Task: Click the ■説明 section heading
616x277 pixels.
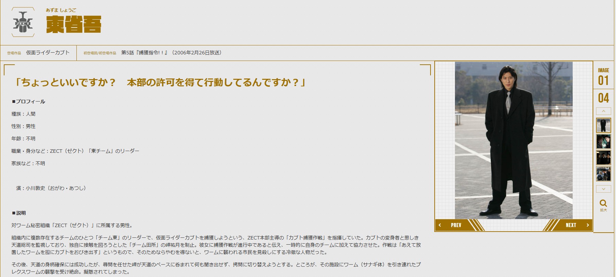Action: [x=19, y=213]
